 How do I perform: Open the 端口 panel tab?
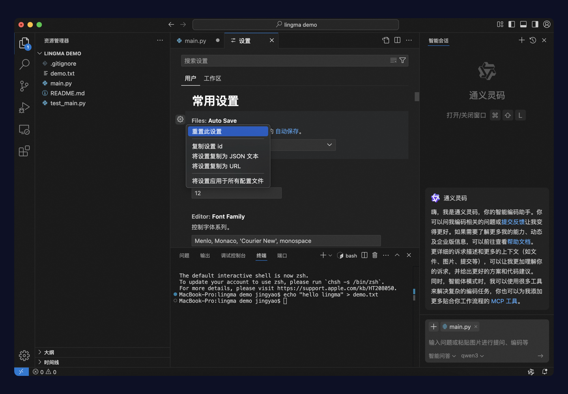coord(282,255)
